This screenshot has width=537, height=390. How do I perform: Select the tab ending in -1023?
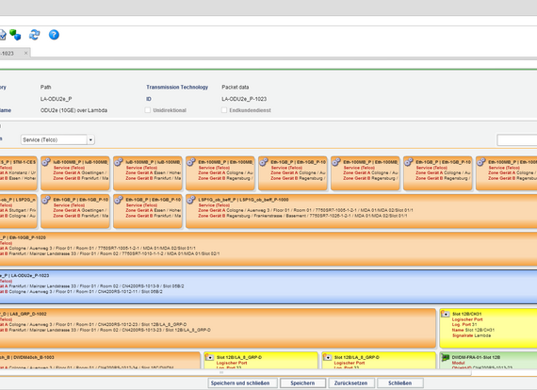tap(11, 53)
